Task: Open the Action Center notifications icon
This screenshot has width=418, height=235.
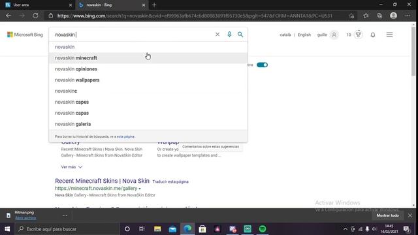Action: [x=406, y=229]
